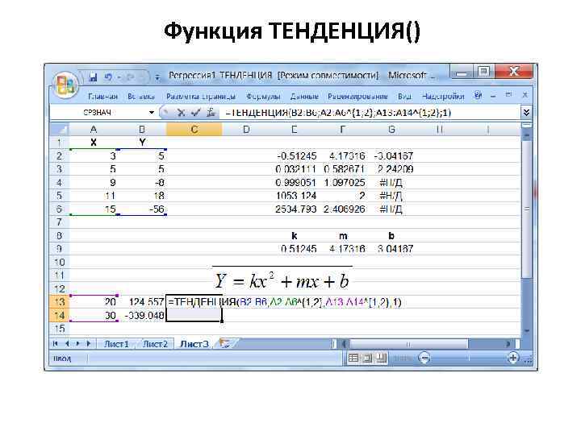Switch to Page Layout view icon
This screenshot has height=435, width=581.
[367, 358]
